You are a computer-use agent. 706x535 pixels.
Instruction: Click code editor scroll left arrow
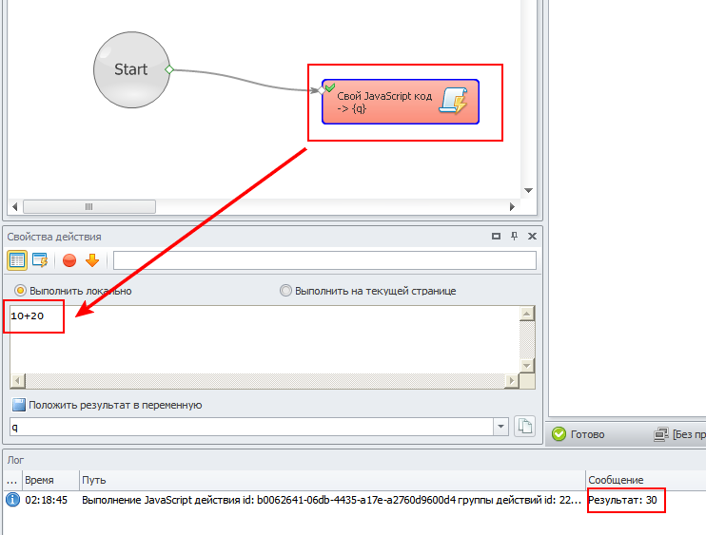click(x=17, y=381)
